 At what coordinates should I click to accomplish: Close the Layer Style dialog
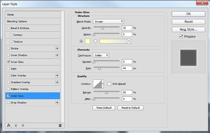pos(202,3)
